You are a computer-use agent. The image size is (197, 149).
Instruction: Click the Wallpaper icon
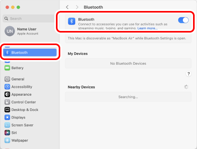point(7,140)
